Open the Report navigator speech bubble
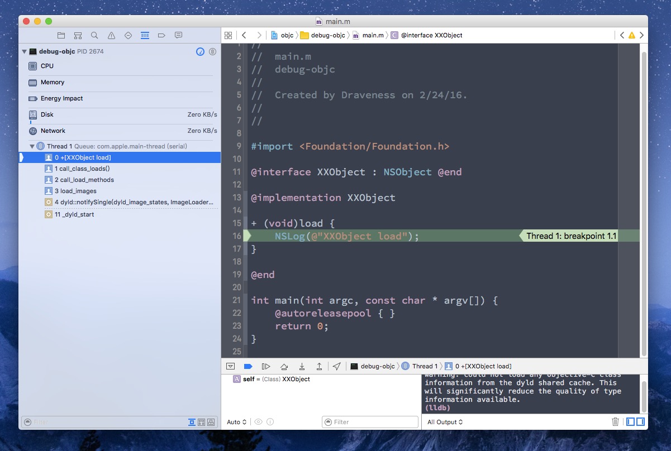671x451 pixels. coord(178,35)
